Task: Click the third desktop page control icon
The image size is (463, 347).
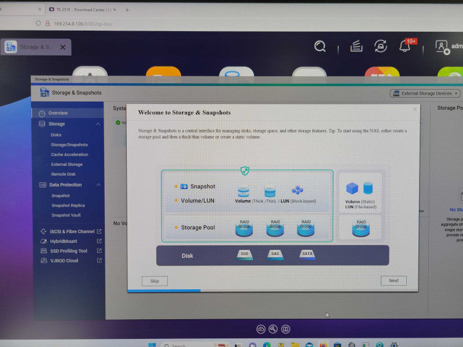Action: (x=285, y=328)
